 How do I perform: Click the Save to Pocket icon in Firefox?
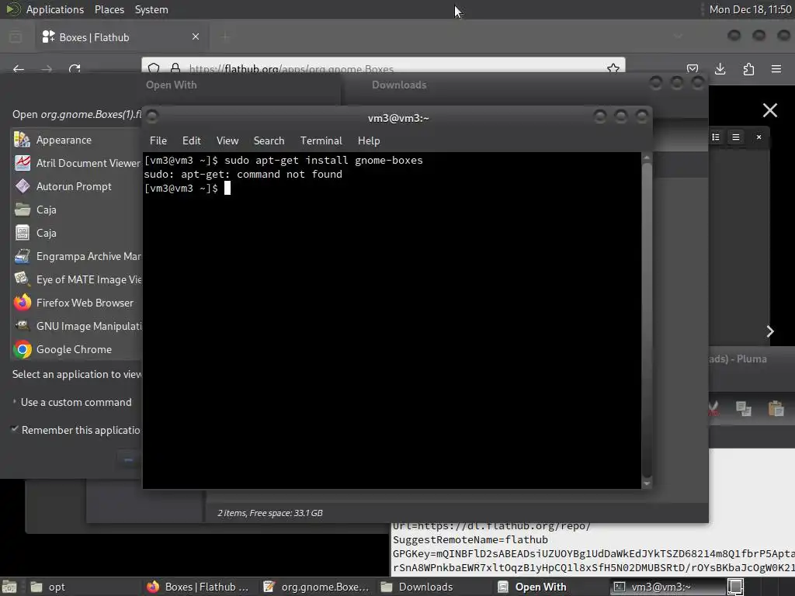[692, 69]
